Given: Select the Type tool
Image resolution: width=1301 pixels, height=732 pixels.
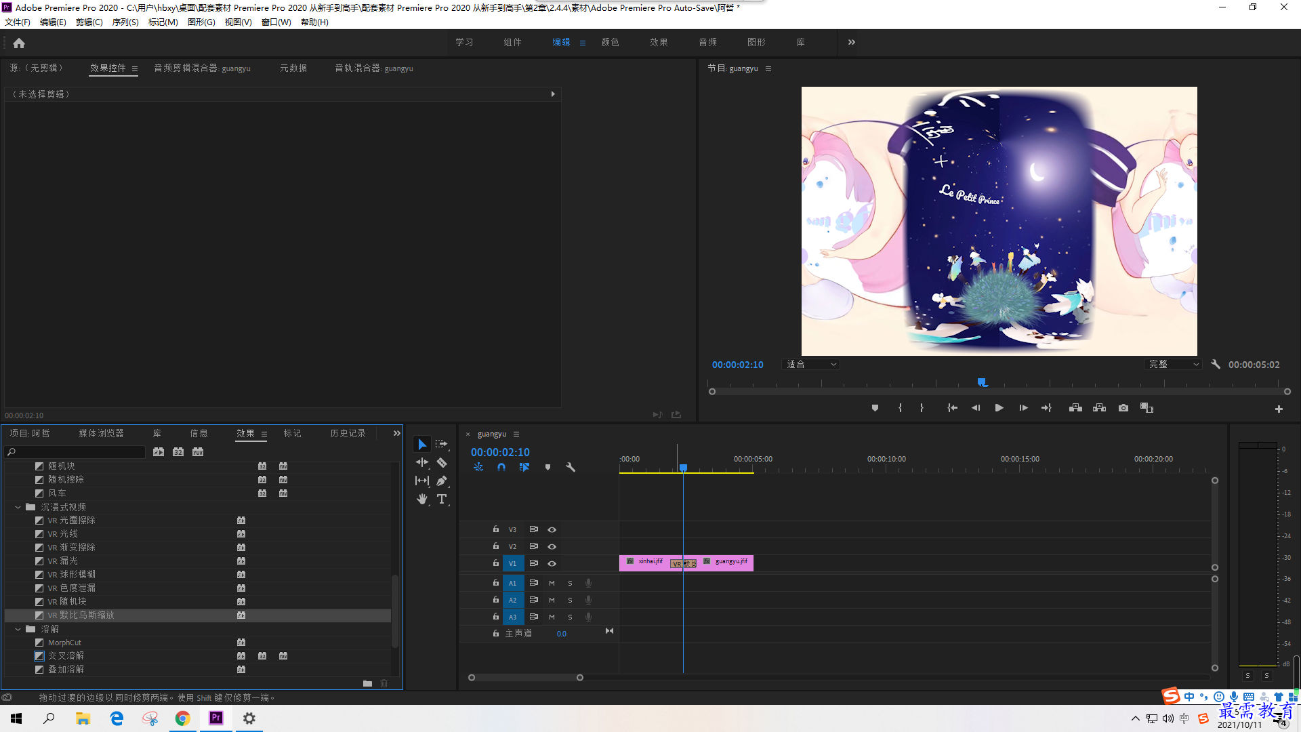Looking at the screenshot, I should 442,499.
